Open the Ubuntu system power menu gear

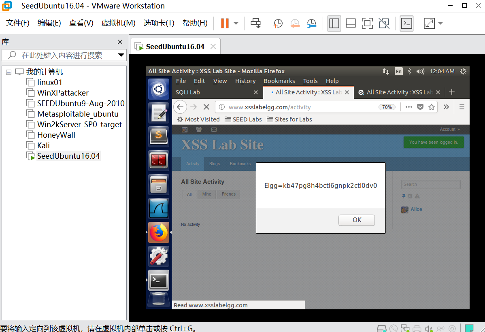click(463, 72)
